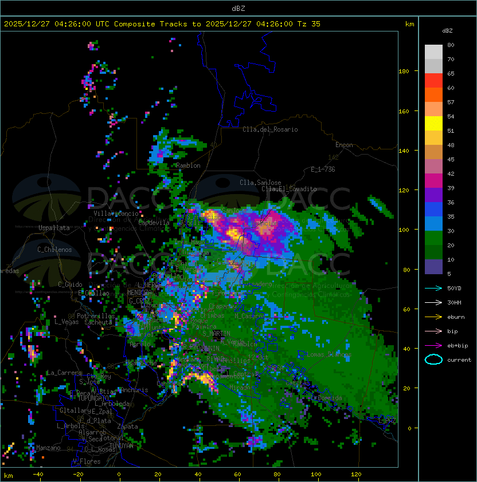Click the royal blue 36 dBZ swatch
The width and height of the screenshot is (477, 482).
(x=433, y=210)
